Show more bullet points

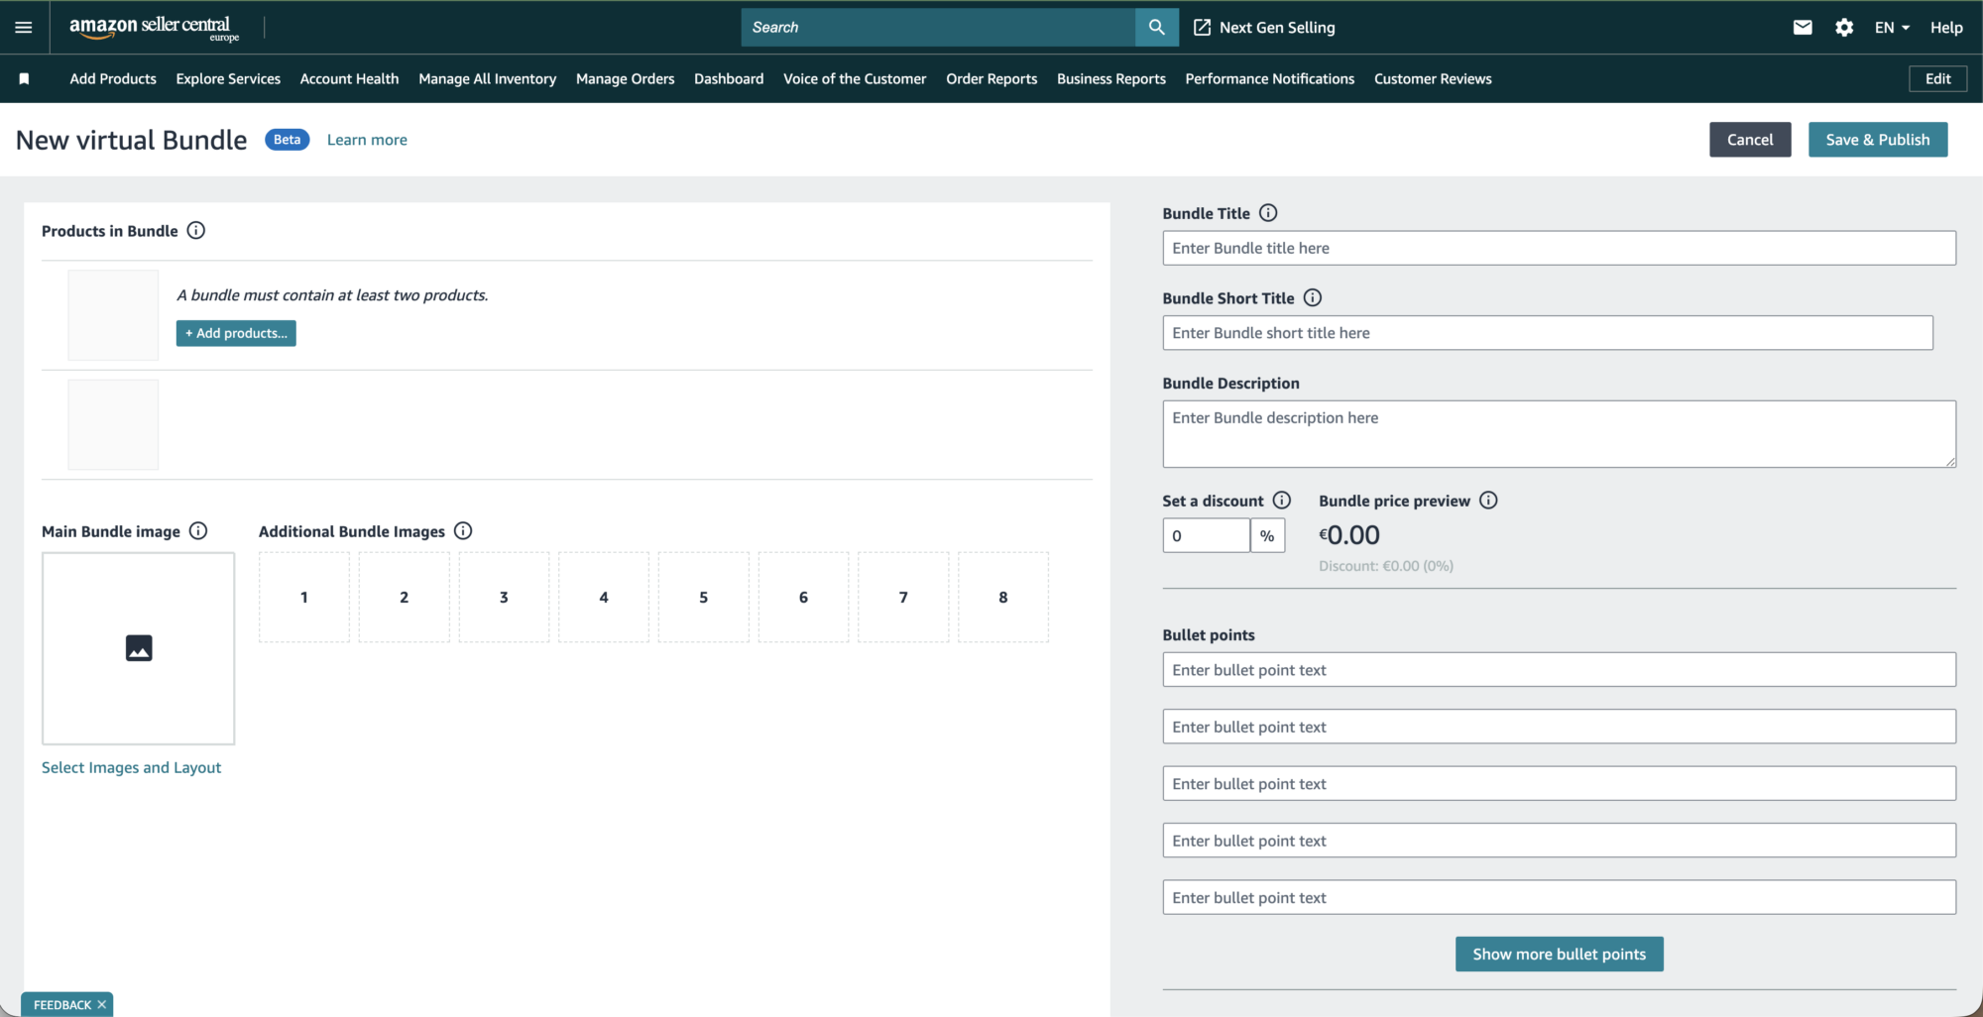pyautogui.click(x=1559, y=954)
